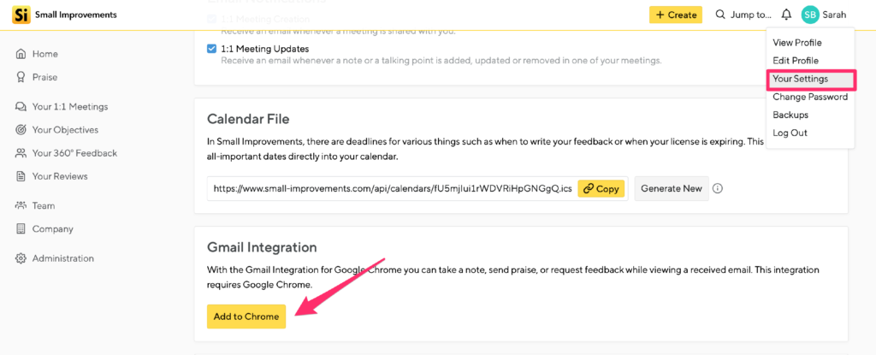Open View Profile from user menu
Viewport: 876px width, 355px height.
click(796, 43)
